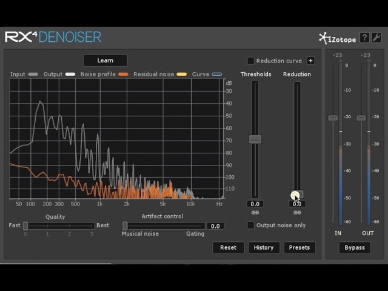This screenshot has height=291, width=388.
Task: Click the Noise profile orange swatch
Action: (x=123, y=74)
